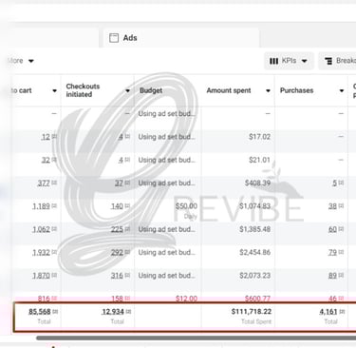Open Checkouts initiated column dropdown arrow

[x=127, y=90]
